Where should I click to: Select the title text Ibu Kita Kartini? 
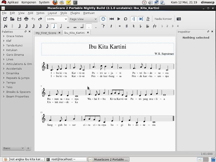click(107, 47)
